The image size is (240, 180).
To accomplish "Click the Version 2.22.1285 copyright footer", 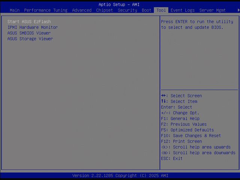I will tap(120, 175).
